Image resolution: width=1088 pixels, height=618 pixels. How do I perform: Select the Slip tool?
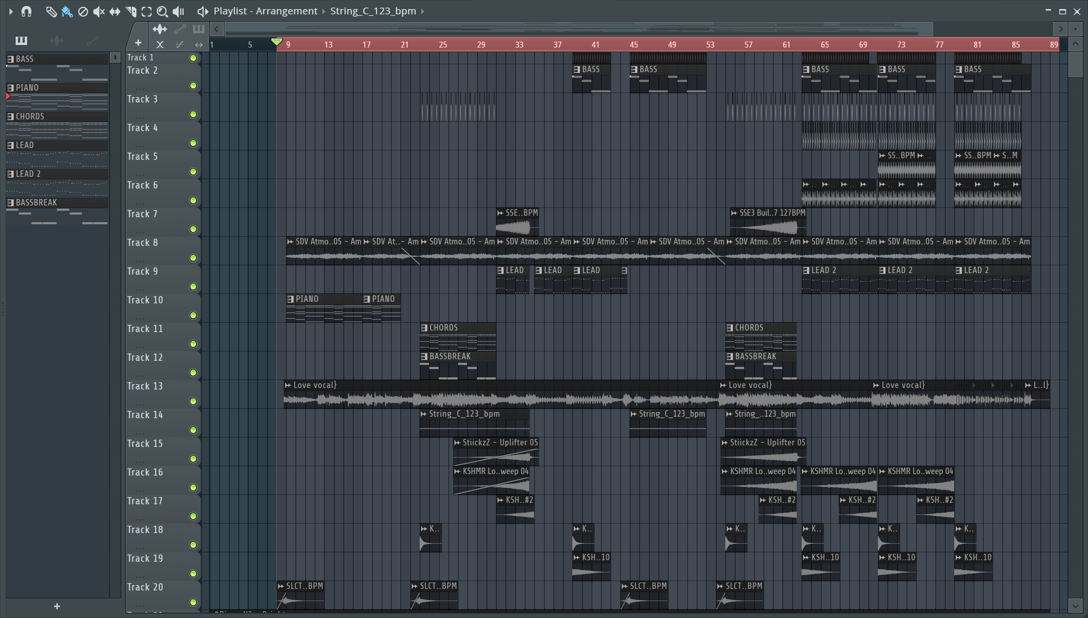click(114, 11)
